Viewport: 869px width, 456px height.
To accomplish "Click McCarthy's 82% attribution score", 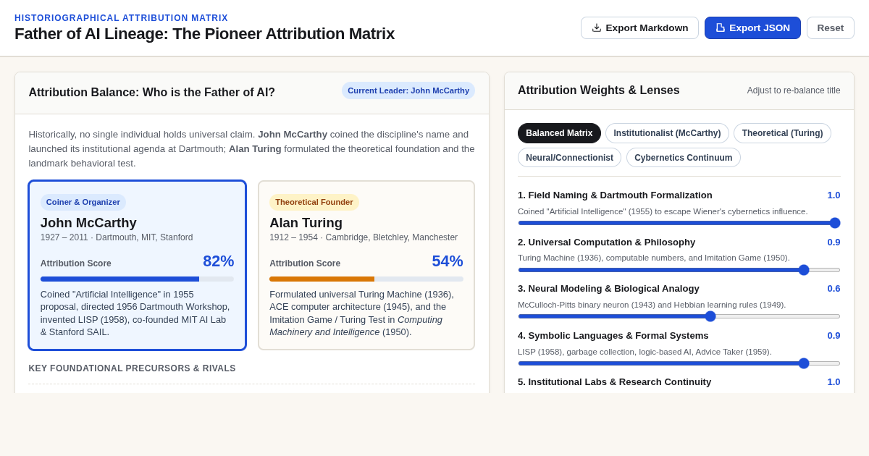I will tap(219, 261).
